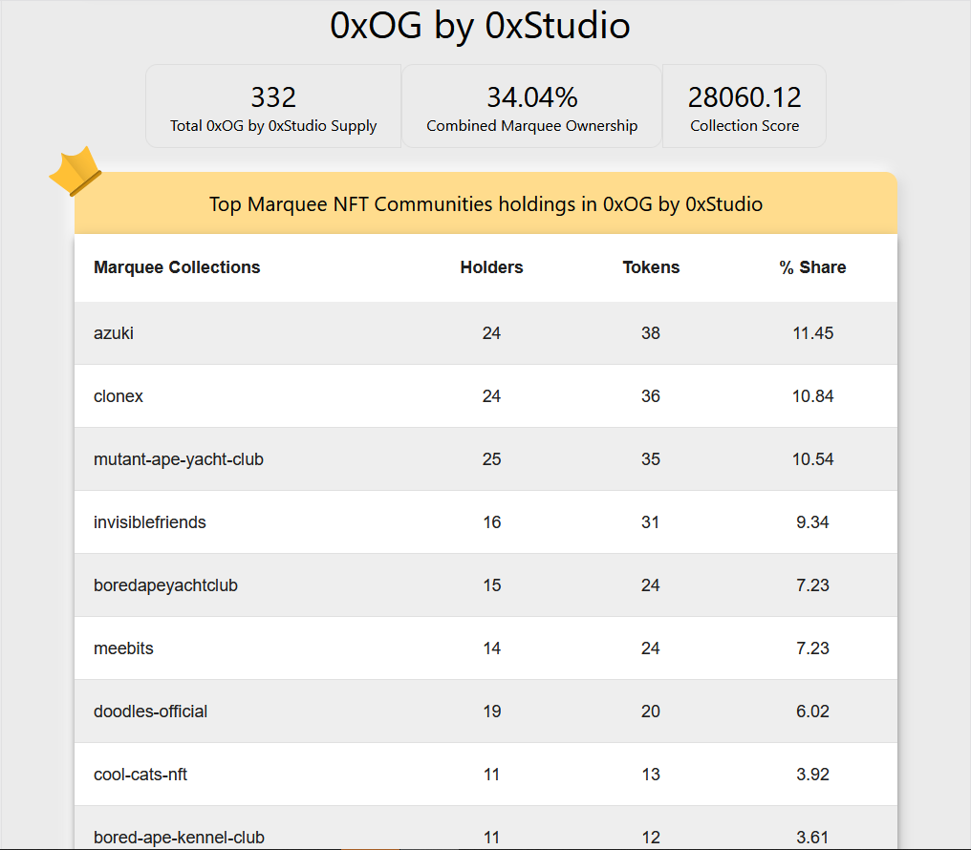Select the invisiblefriends collection name
The width and height of the screenshot is (971, 850).
(150, 522)
